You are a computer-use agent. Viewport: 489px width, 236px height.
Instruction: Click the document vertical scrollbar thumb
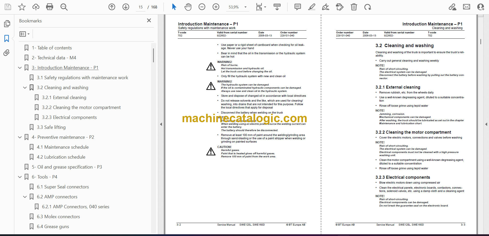[x=481, y=41]
